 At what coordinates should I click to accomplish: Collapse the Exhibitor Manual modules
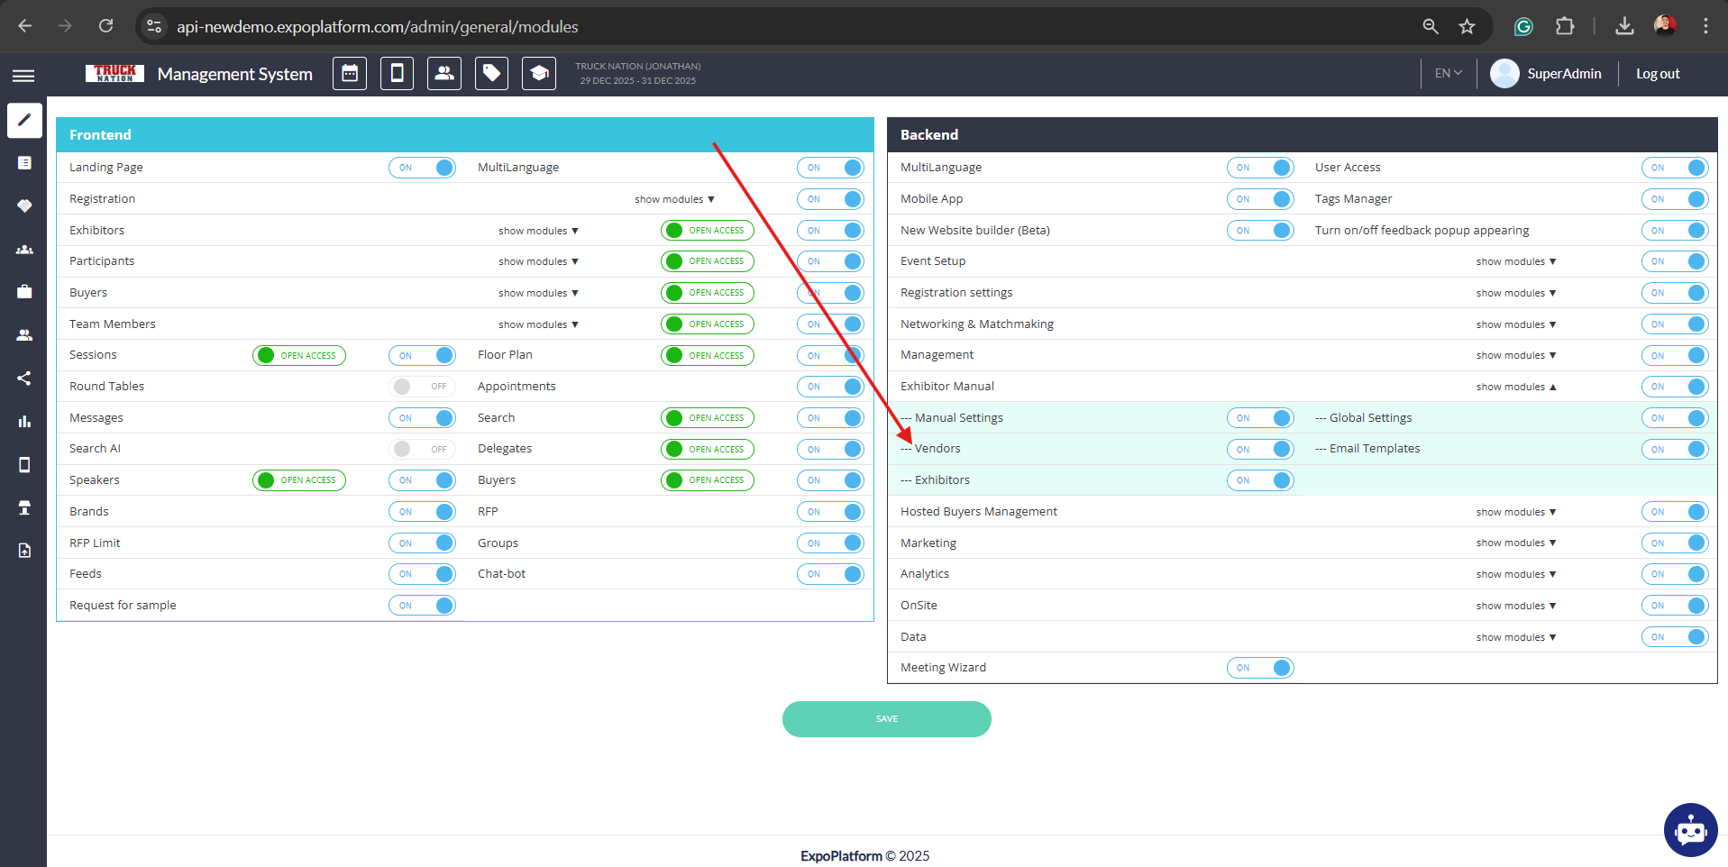(1516, 387)
